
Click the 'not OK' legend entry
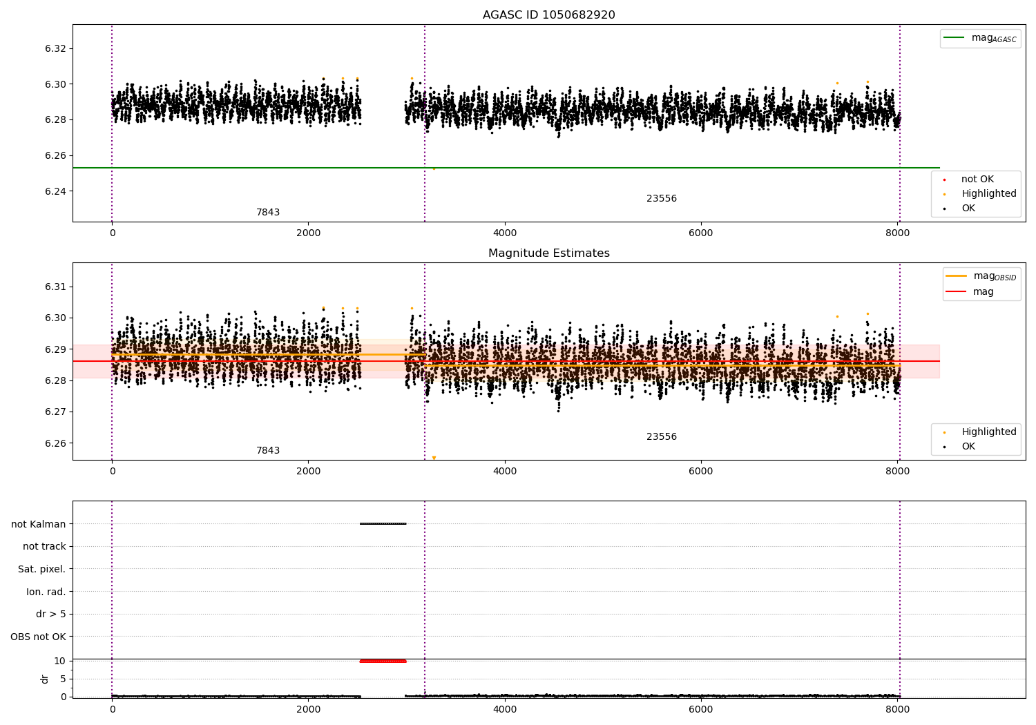click(977, 179)
